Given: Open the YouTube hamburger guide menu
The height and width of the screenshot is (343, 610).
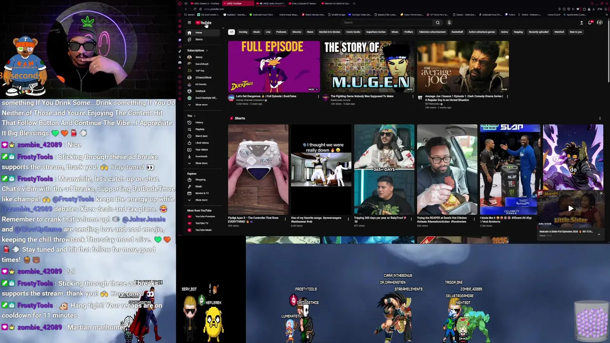Looking at the screenshot, I should (189, 22).
